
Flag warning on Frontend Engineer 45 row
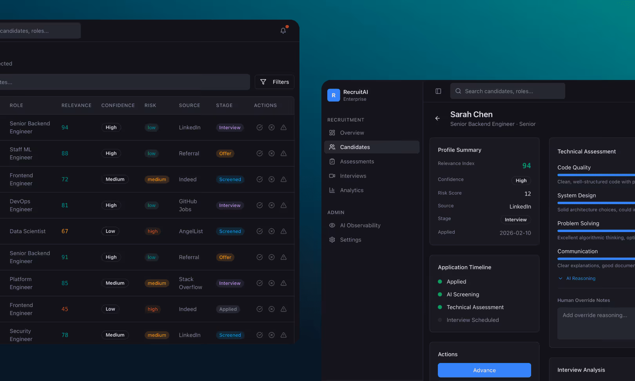pyautogui.click(x=283, y=309)
